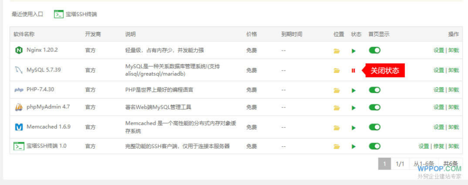This screenshot has width=468, height=185.
Task: Click the 位置 column header
Action: pyautogui.click(x=339, y=34)
